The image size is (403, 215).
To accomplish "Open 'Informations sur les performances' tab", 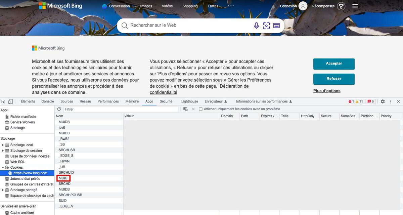I will (x=264, y=101).
